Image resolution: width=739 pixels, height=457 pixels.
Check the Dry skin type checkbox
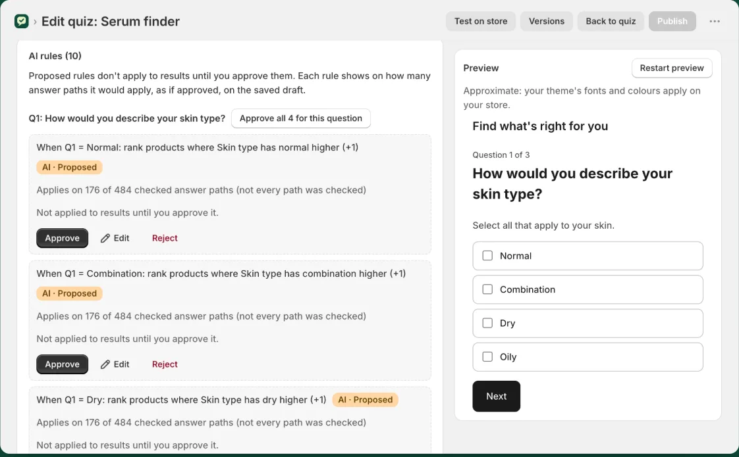[487, 323]
